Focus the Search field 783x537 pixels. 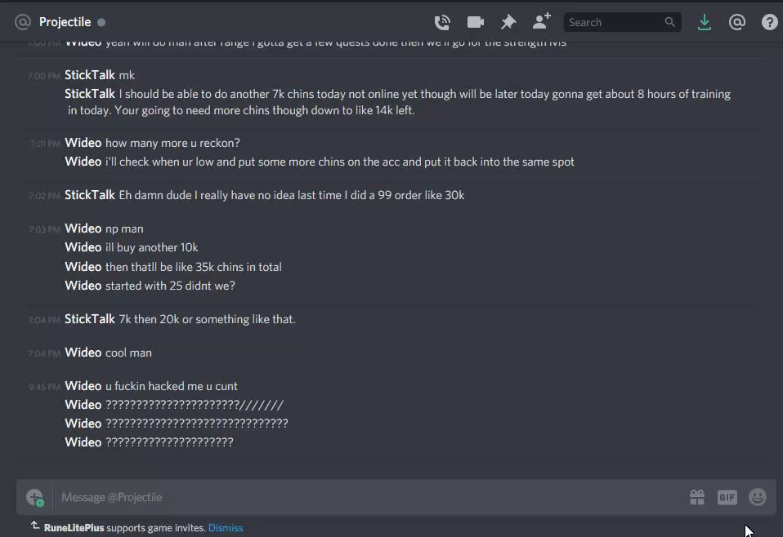pyautogui.click(x=615, y=22)
